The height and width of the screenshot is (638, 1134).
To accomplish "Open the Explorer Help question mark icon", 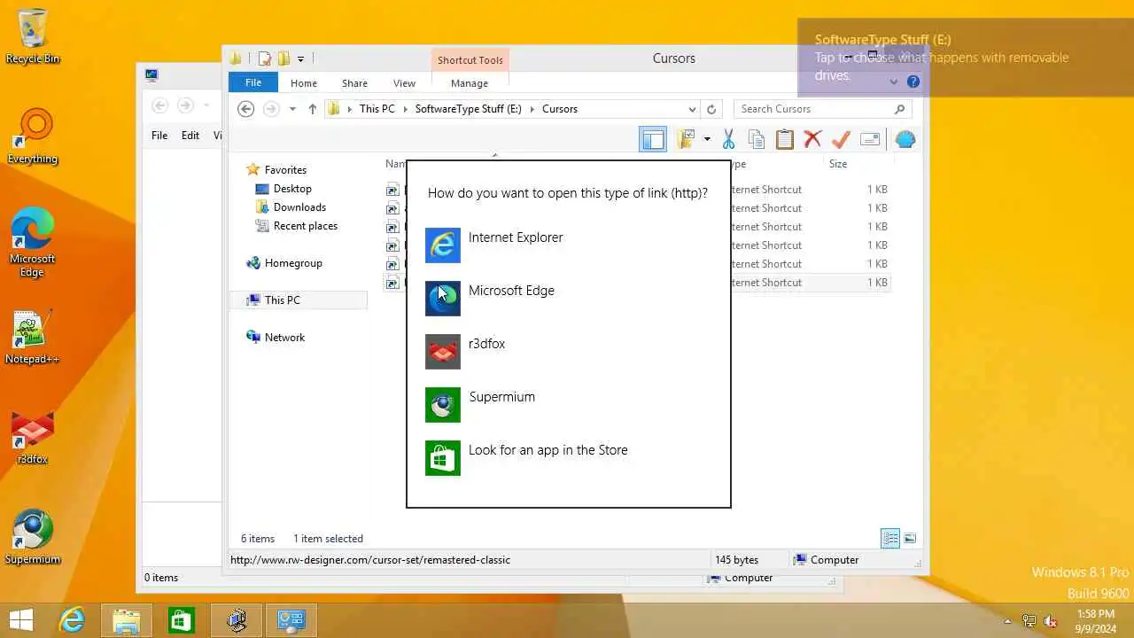I will coord(913,82).
